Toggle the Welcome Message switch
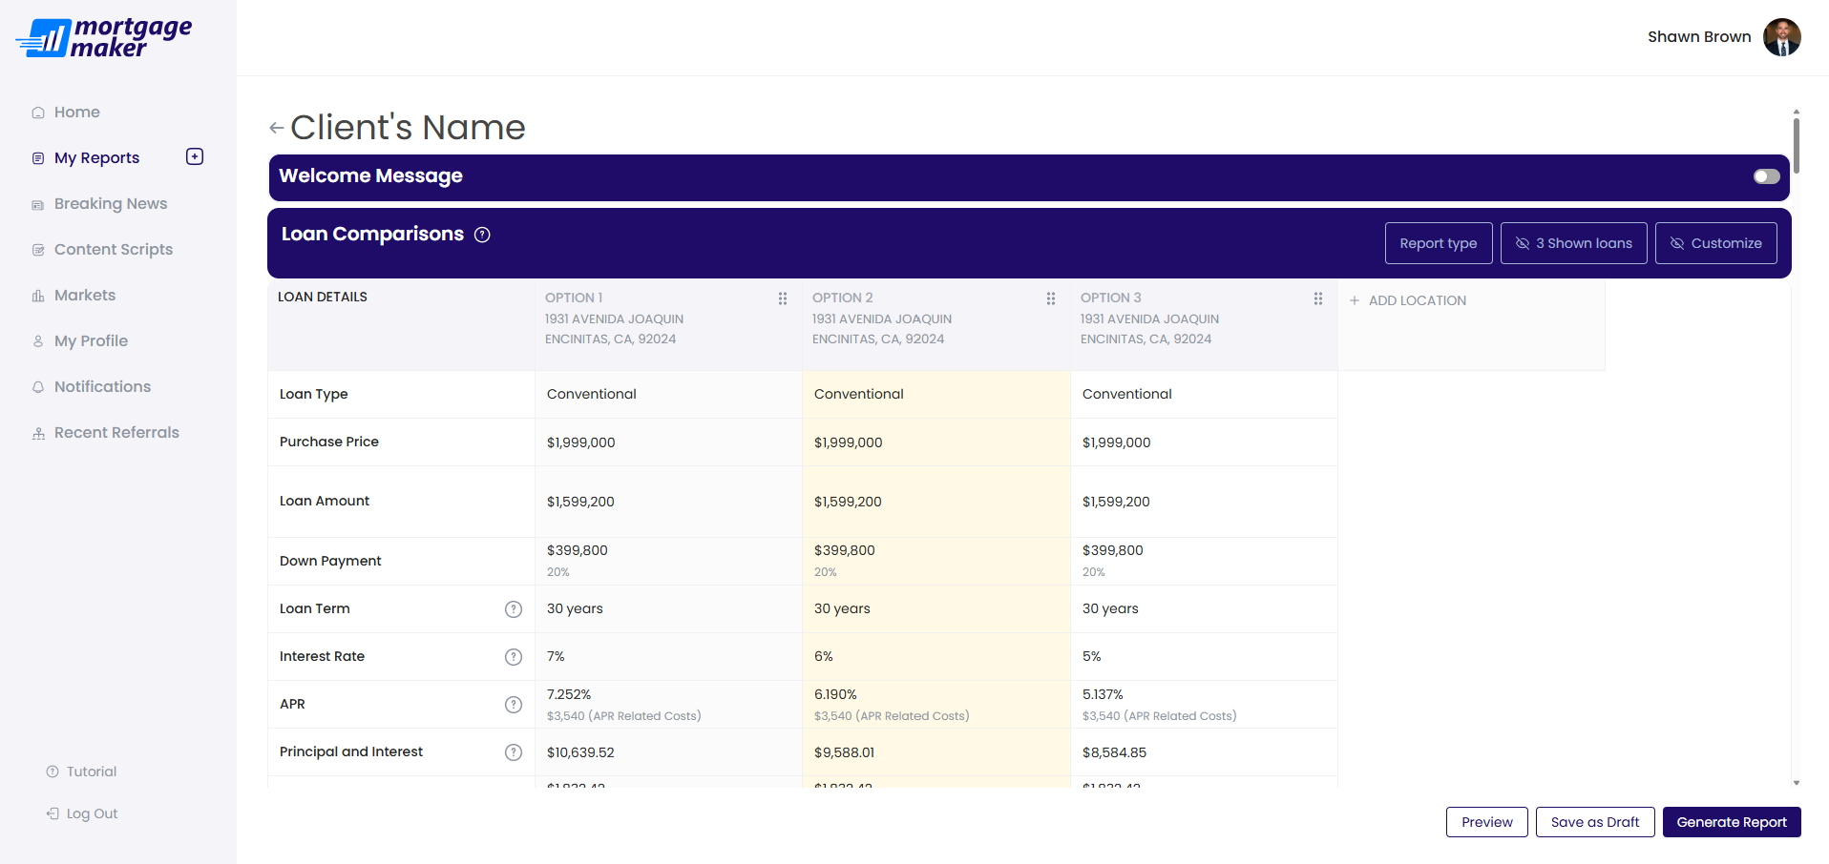Image resolution: width=1829 pixels, height=864 pixels. tap(1766, 176)
